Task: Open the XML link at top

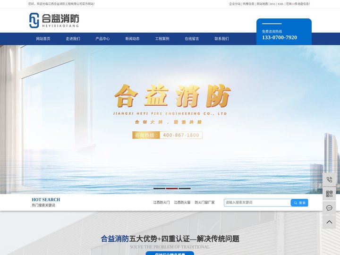Action: coord(280,4)
